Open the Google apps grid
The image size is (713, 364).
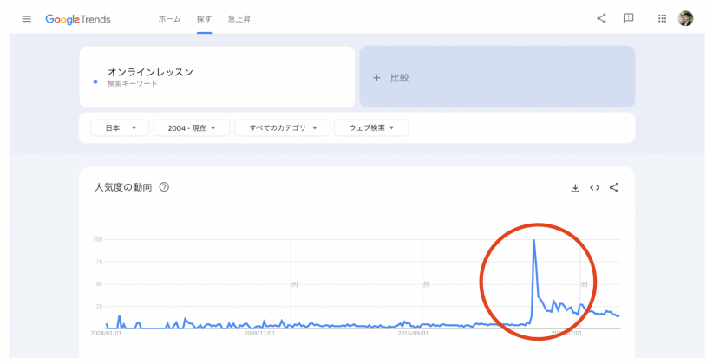click(x=662, y=18)
